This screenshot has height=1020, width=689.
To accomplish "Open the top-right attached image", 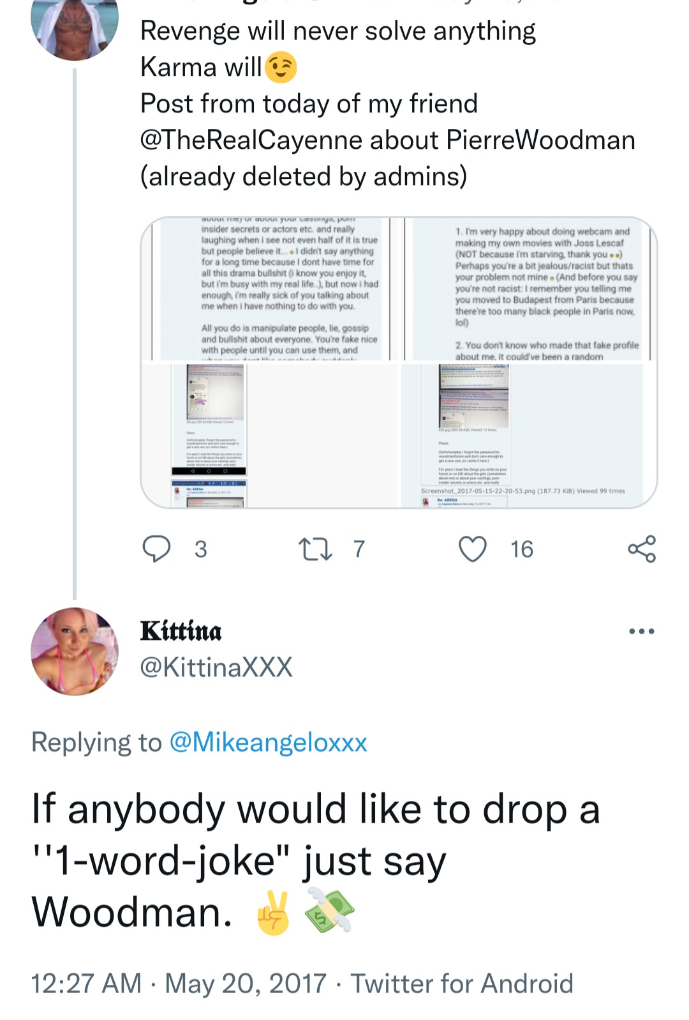I will [529, 289].
